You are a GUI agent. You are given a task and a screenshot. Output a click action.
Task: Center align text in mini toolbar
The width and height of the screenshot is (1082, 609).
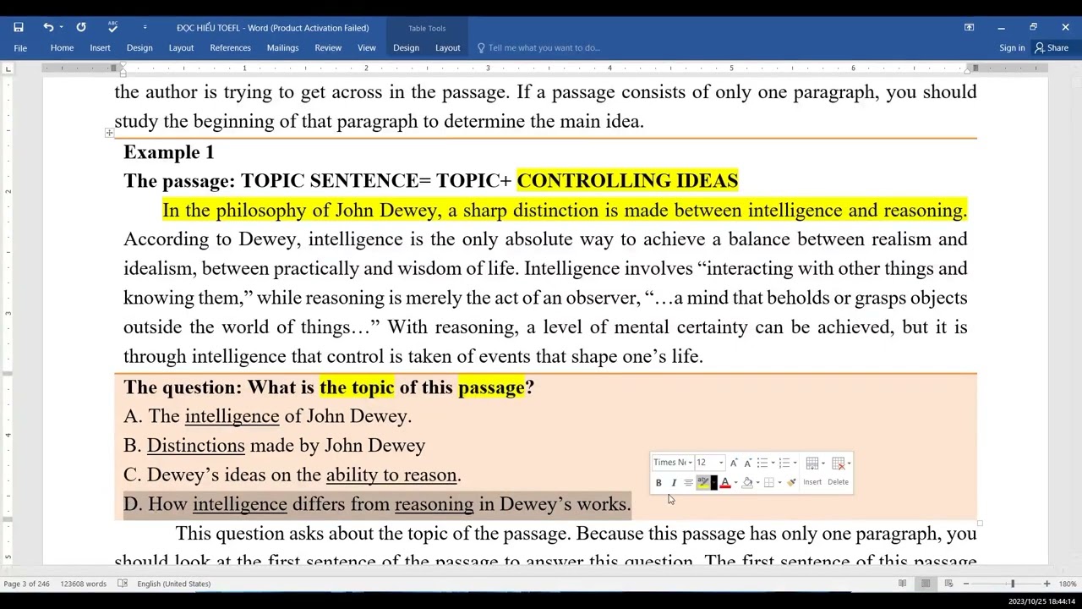point(688,483)
